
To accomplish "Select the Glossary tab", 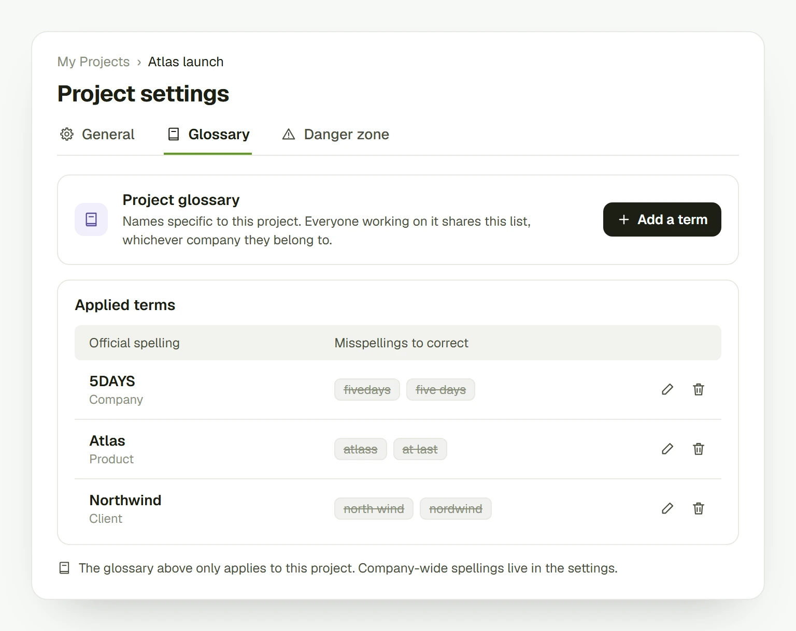I will (x=208, y=135).
